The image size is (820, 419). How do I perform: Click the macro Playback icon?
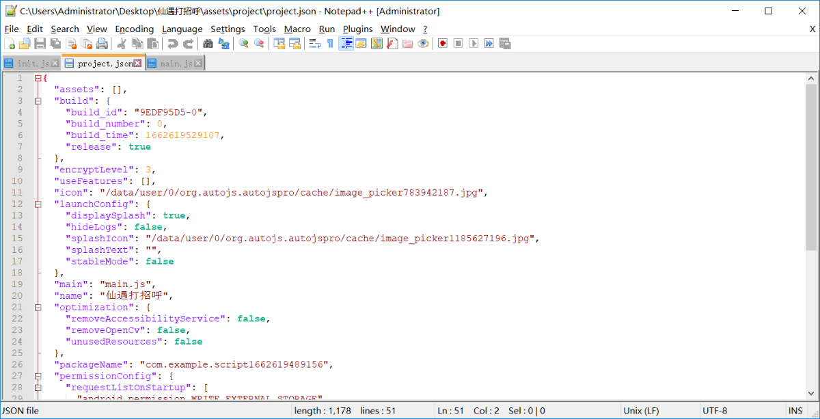474,44
